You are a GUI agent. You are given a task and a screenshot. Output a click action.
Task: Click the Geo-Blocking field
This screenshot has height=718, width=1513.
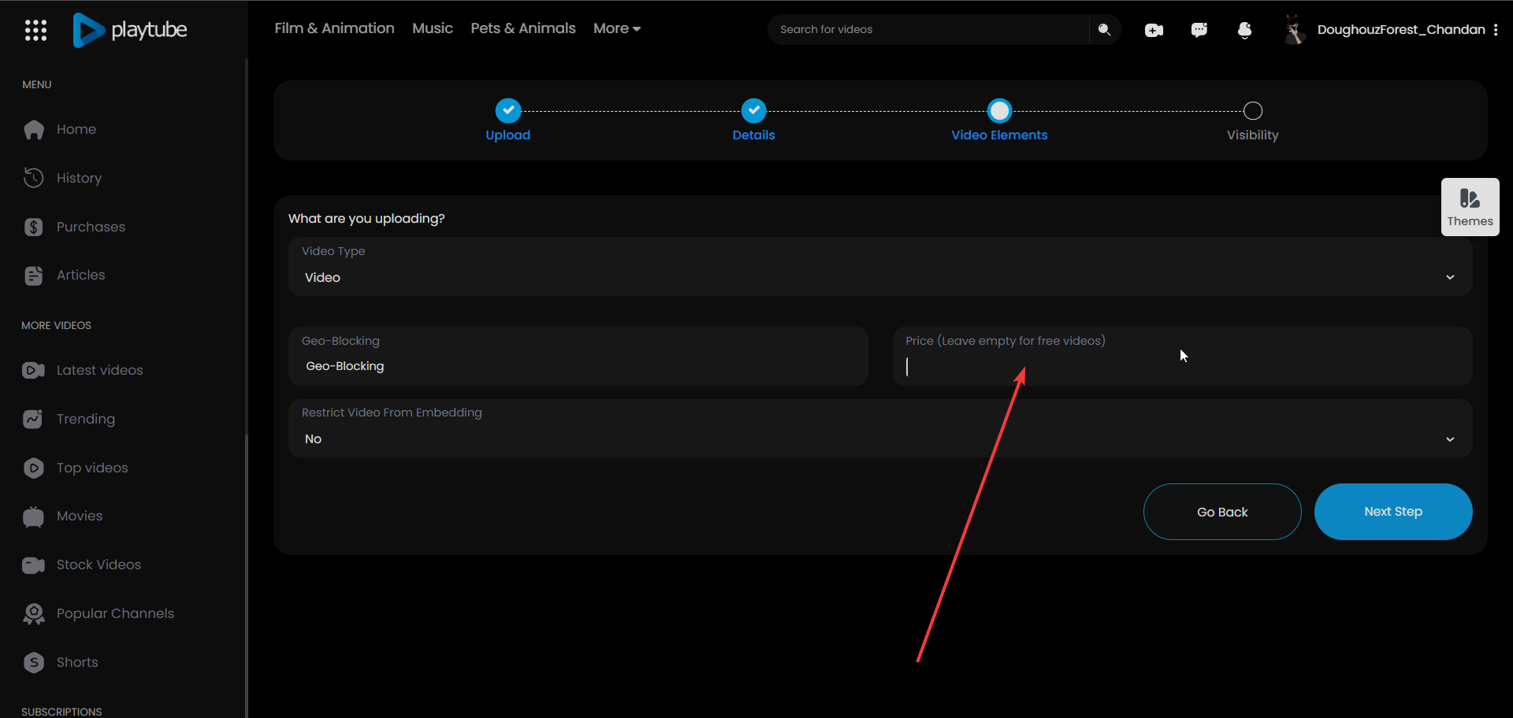coord(578,366)
